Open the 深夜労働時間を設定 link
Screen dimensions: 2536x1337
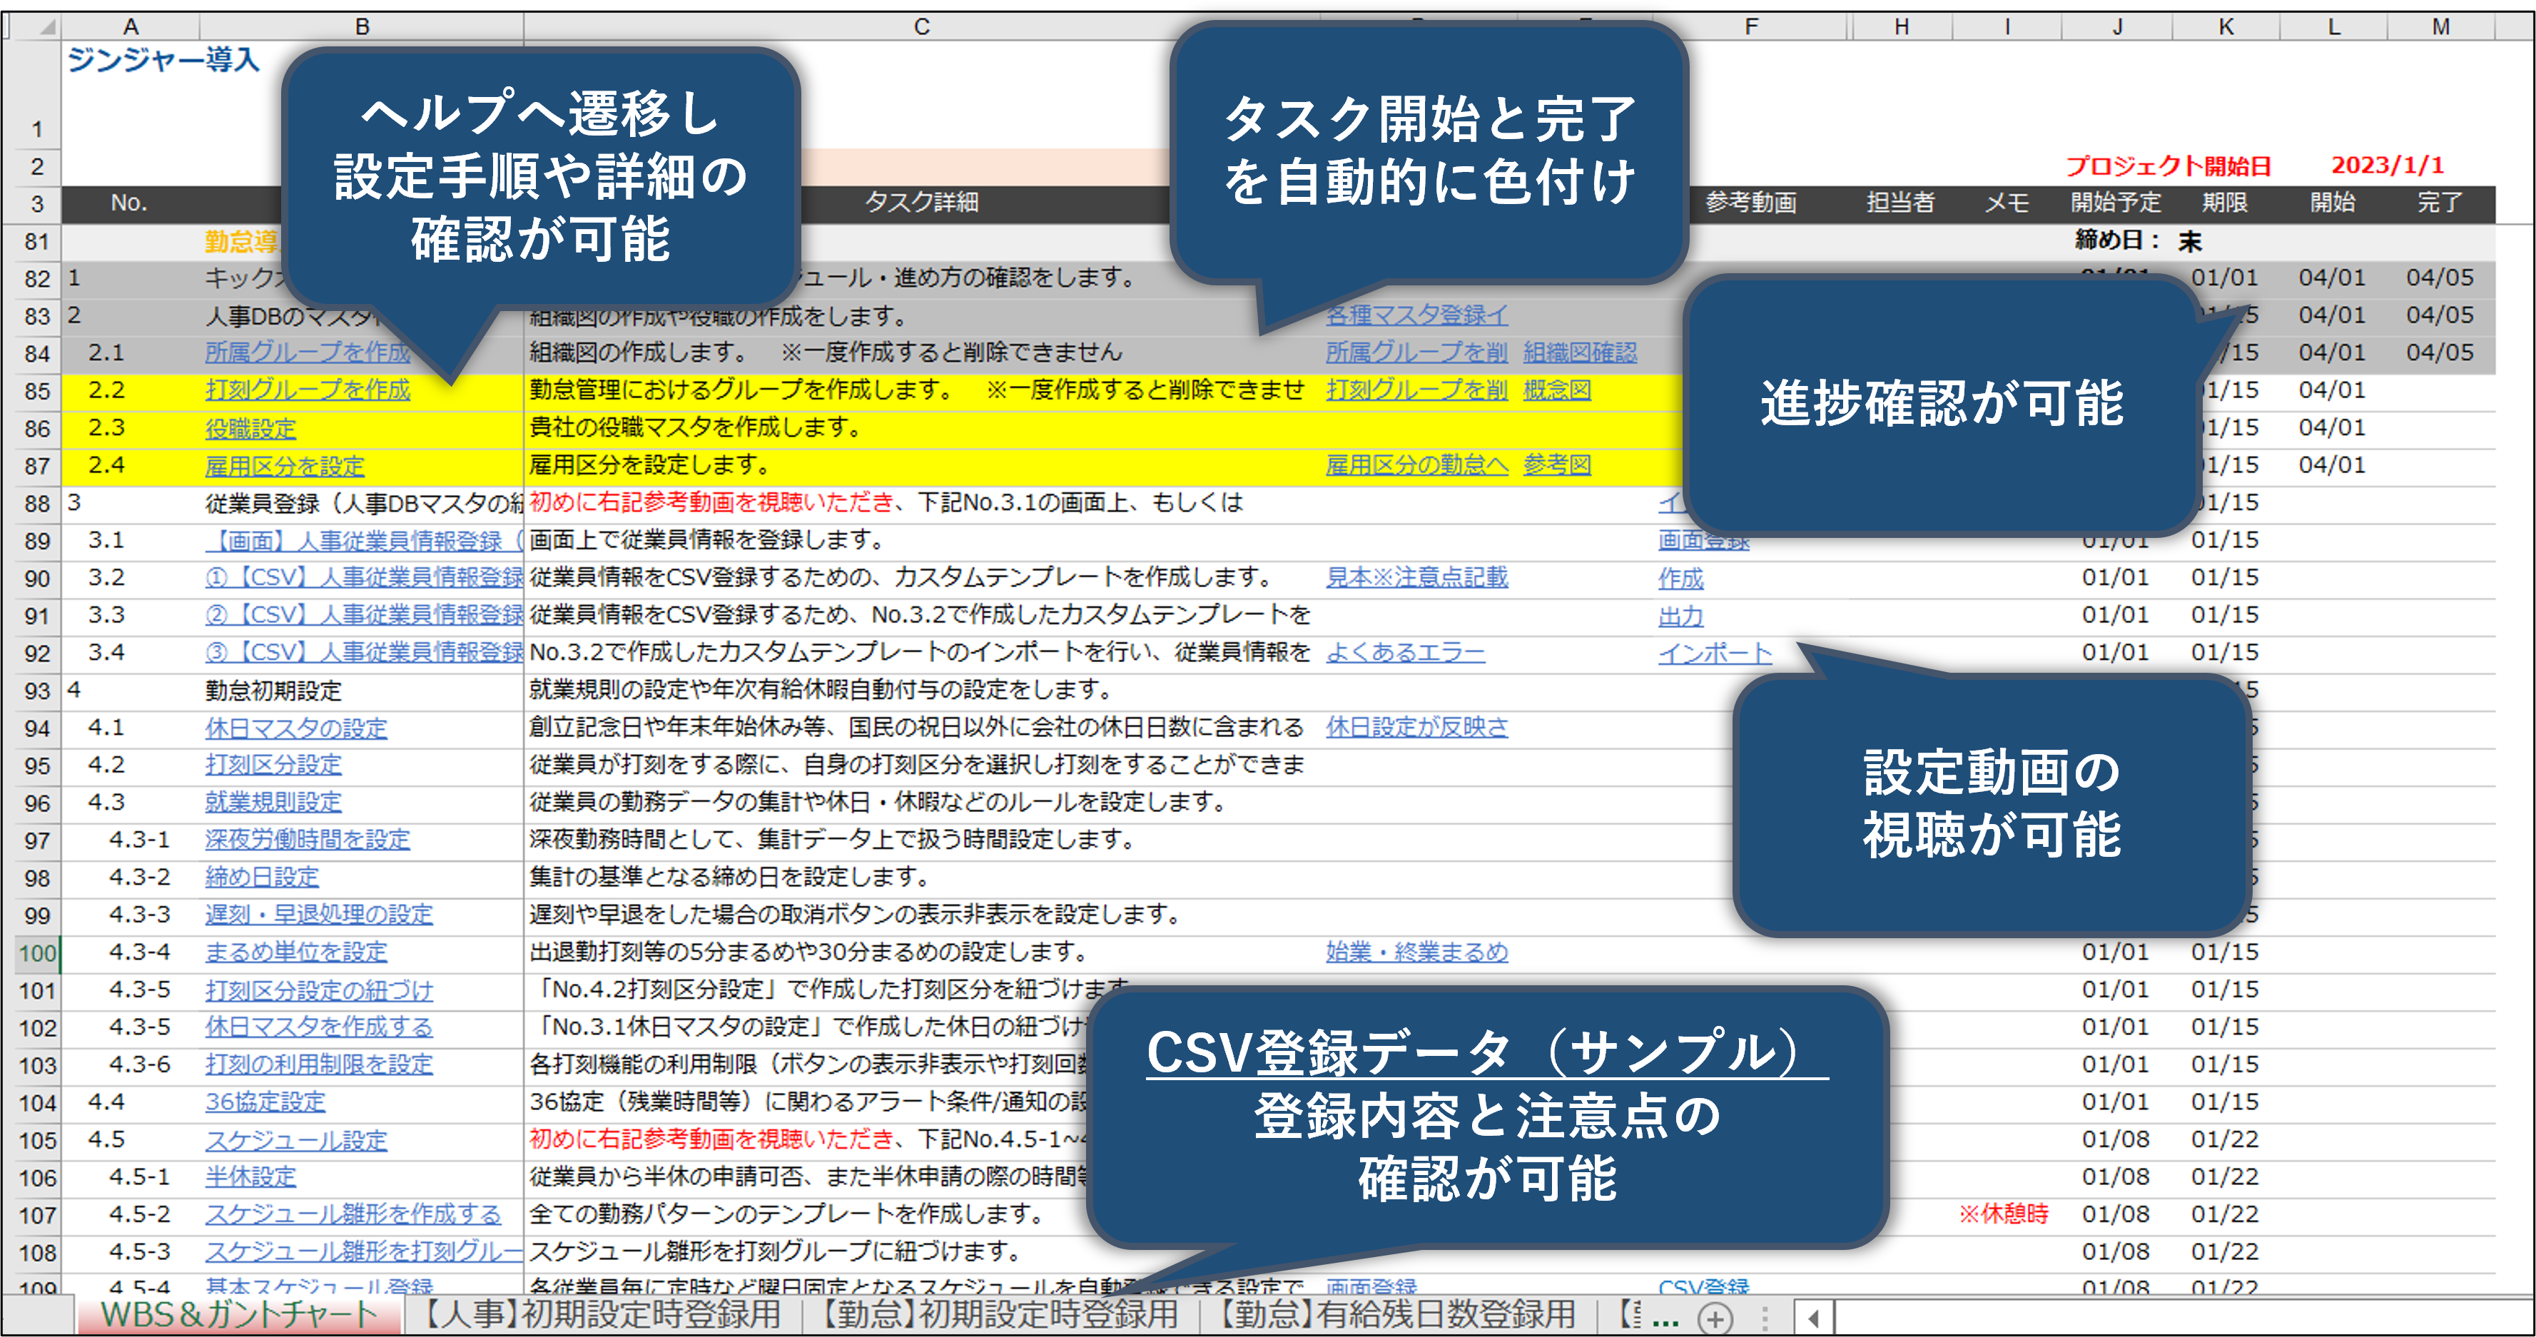click(307, 840)
